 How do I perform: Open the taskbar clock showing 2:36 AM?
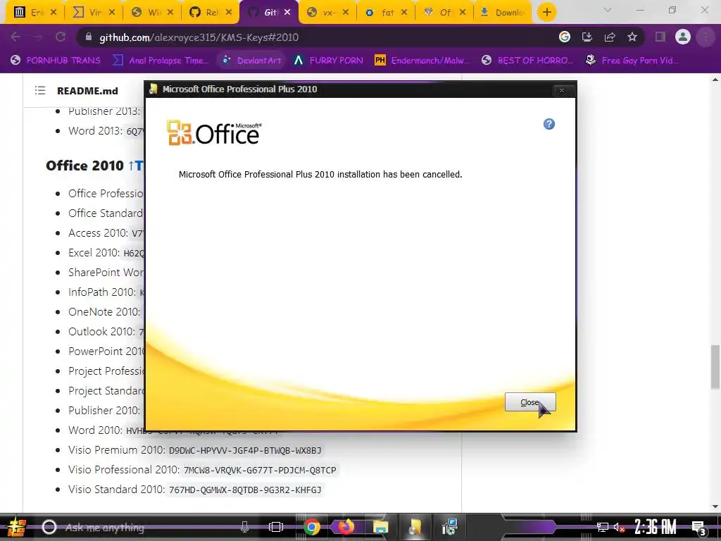(656, 527)
